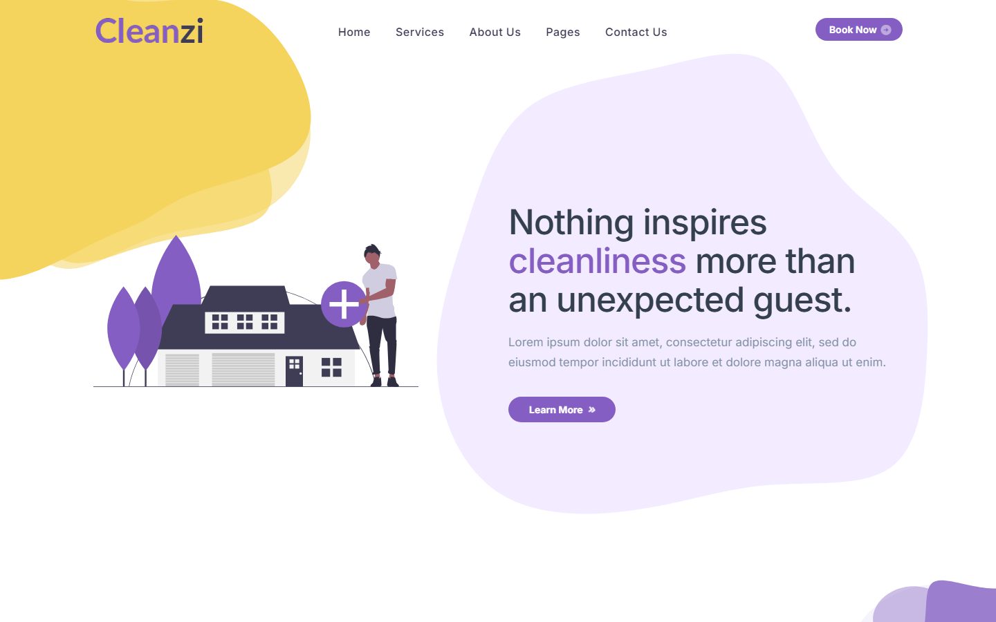This screenshot has width=996, height=622.
Task: Click the arrow icon inside Book Now
Action: tap(886, 30)
